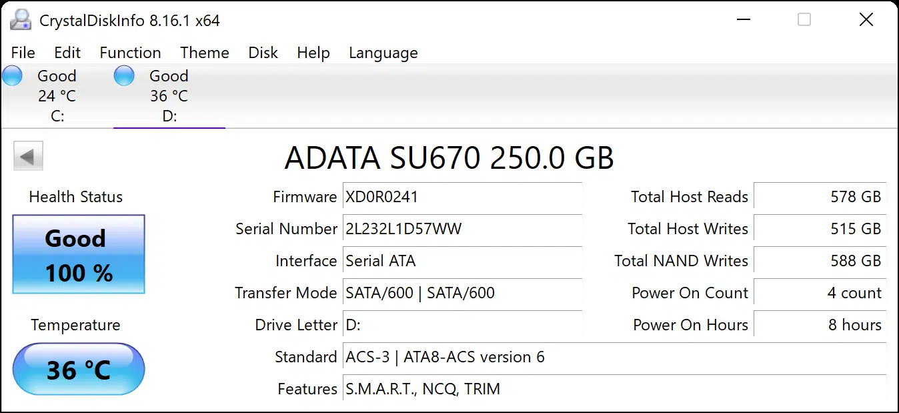
Task: Click the Transfer Mode field SATA/600 | SATA/600
Action: pos(462,293)
